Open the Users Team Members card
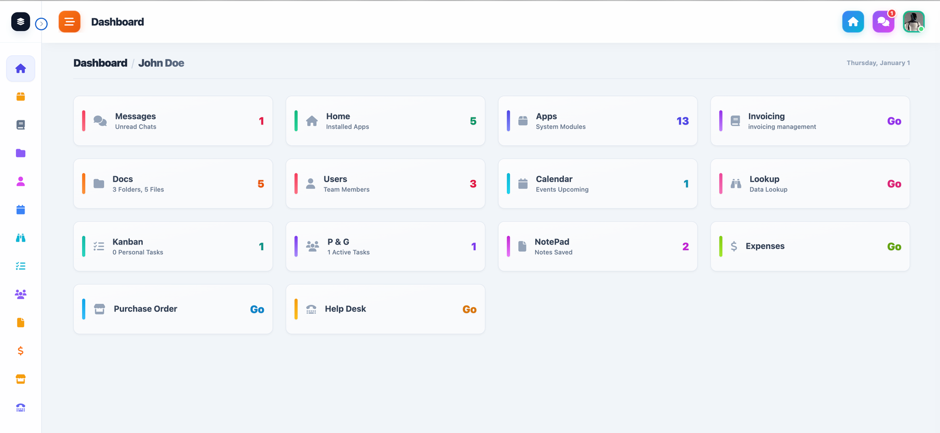Viewport: 940px width, 433px height. [x=385, y=184]
